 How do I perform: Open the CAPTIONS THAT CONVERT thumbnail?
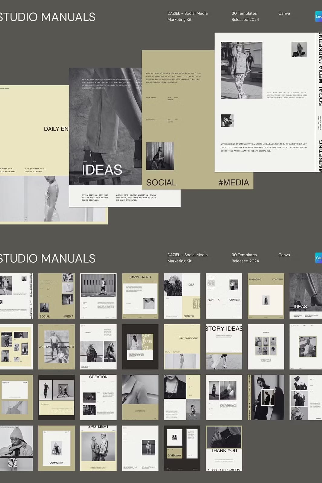[56, 347]
